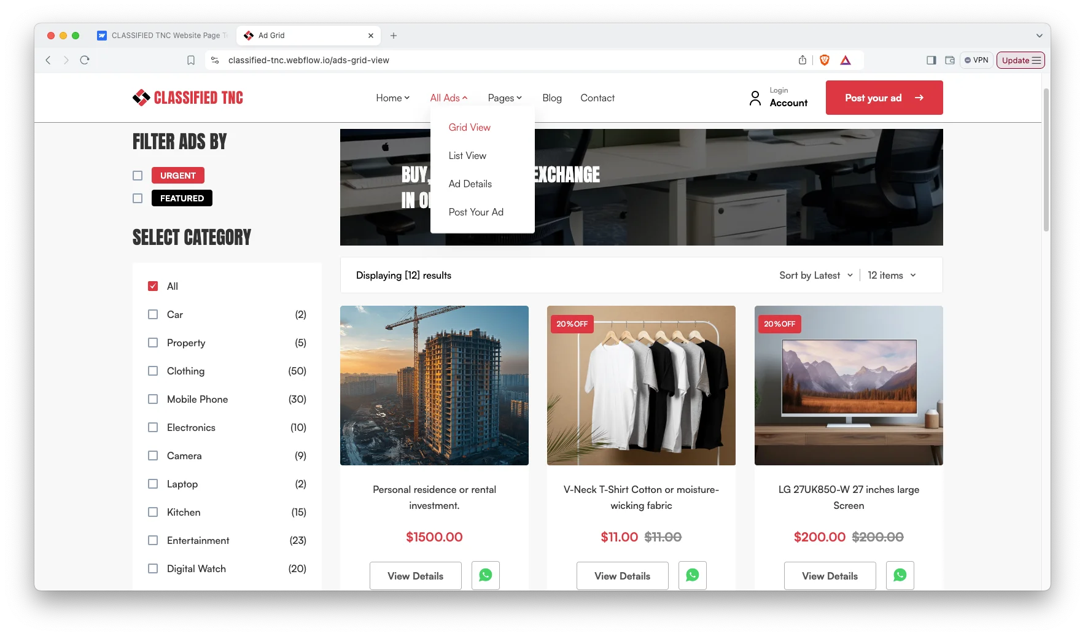The image size is (1085, 636).
Task: Open View Details for the T-Shirt ad
Action: (x=622, y=576)
